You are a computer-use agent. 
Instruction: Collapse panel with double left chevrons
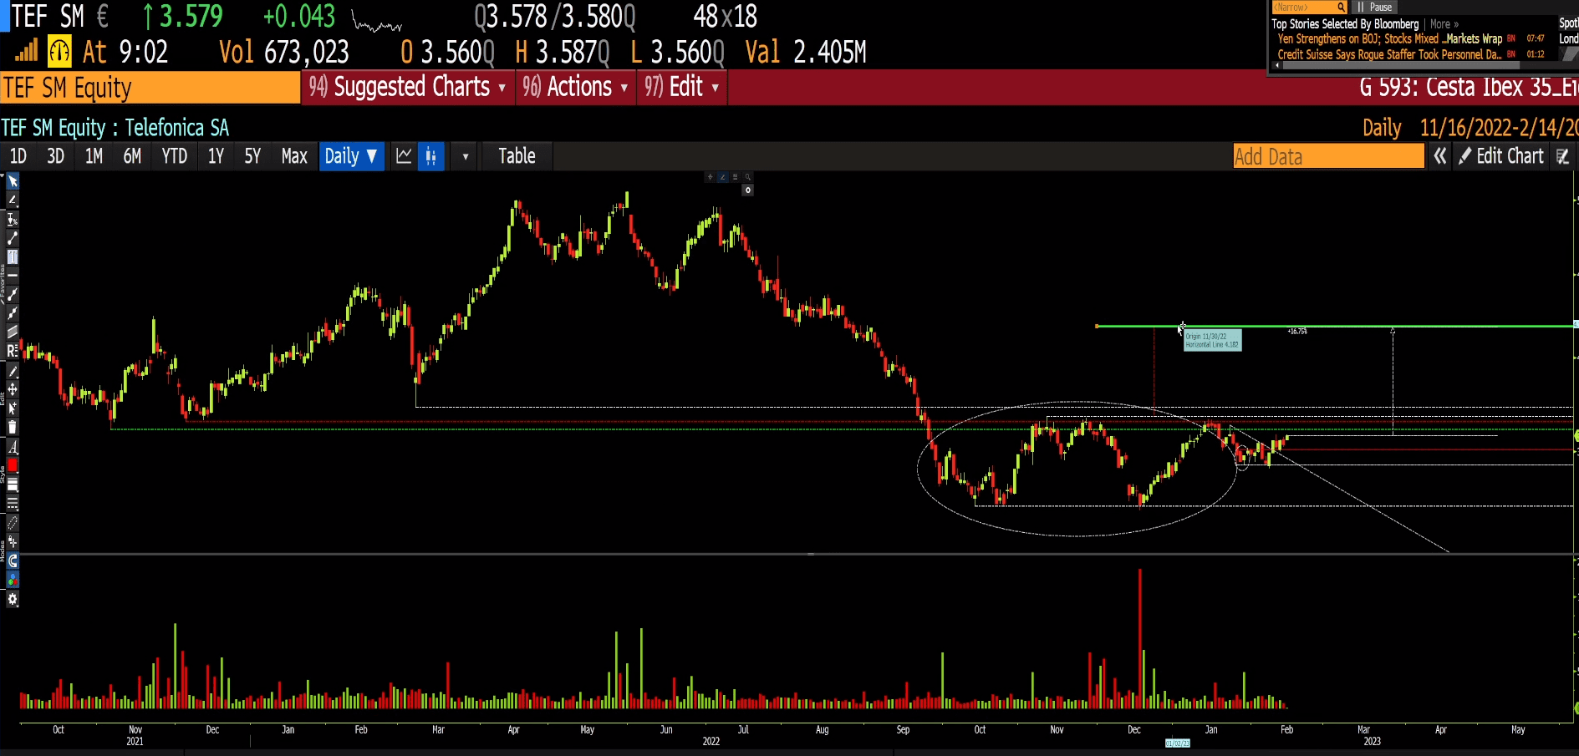click(1439, 156)
